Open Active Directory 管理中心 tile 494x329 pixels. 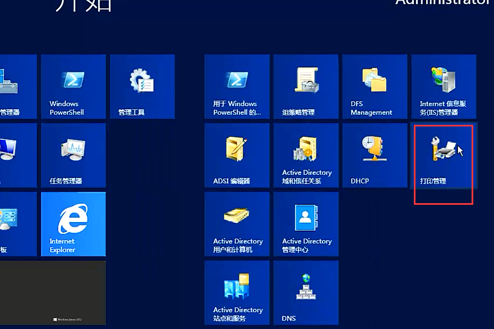tap(306, 224)
